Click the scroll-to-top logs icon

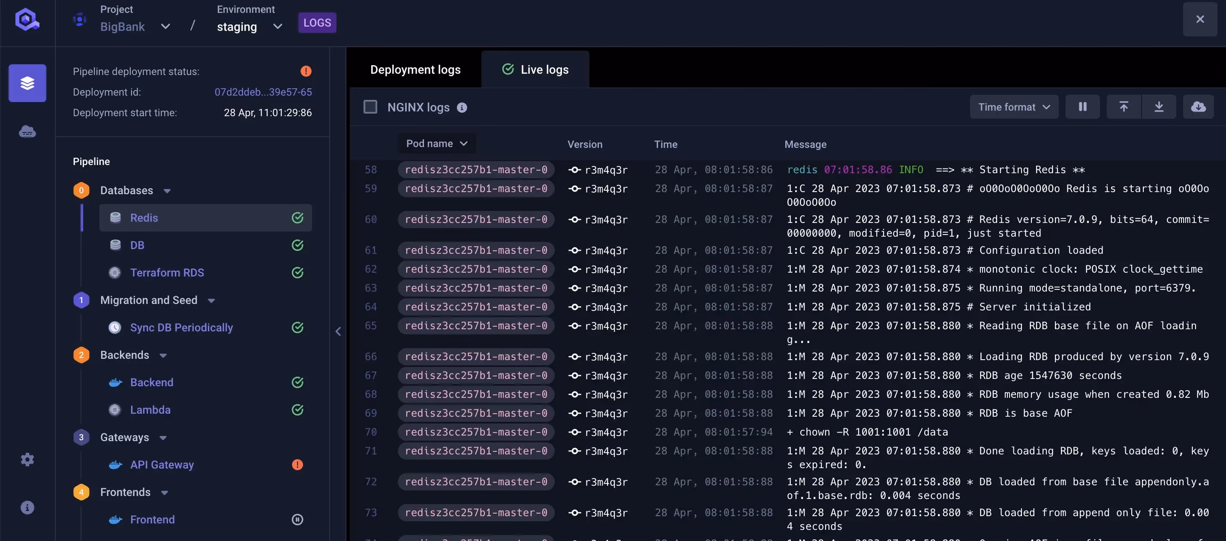pyautogui.click(x=1123, y=107)
